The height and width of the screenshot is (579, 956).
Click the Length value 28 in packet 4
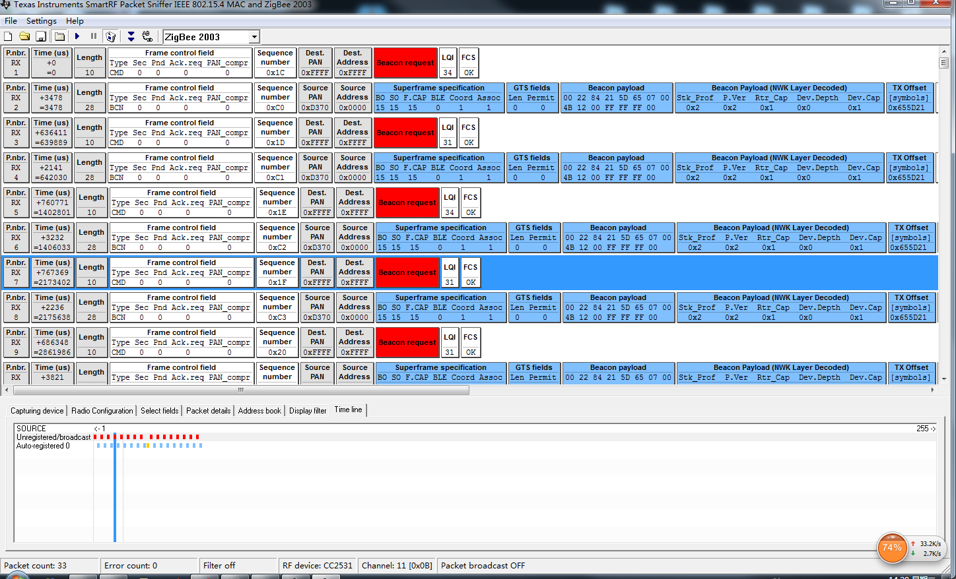(90, 177)
